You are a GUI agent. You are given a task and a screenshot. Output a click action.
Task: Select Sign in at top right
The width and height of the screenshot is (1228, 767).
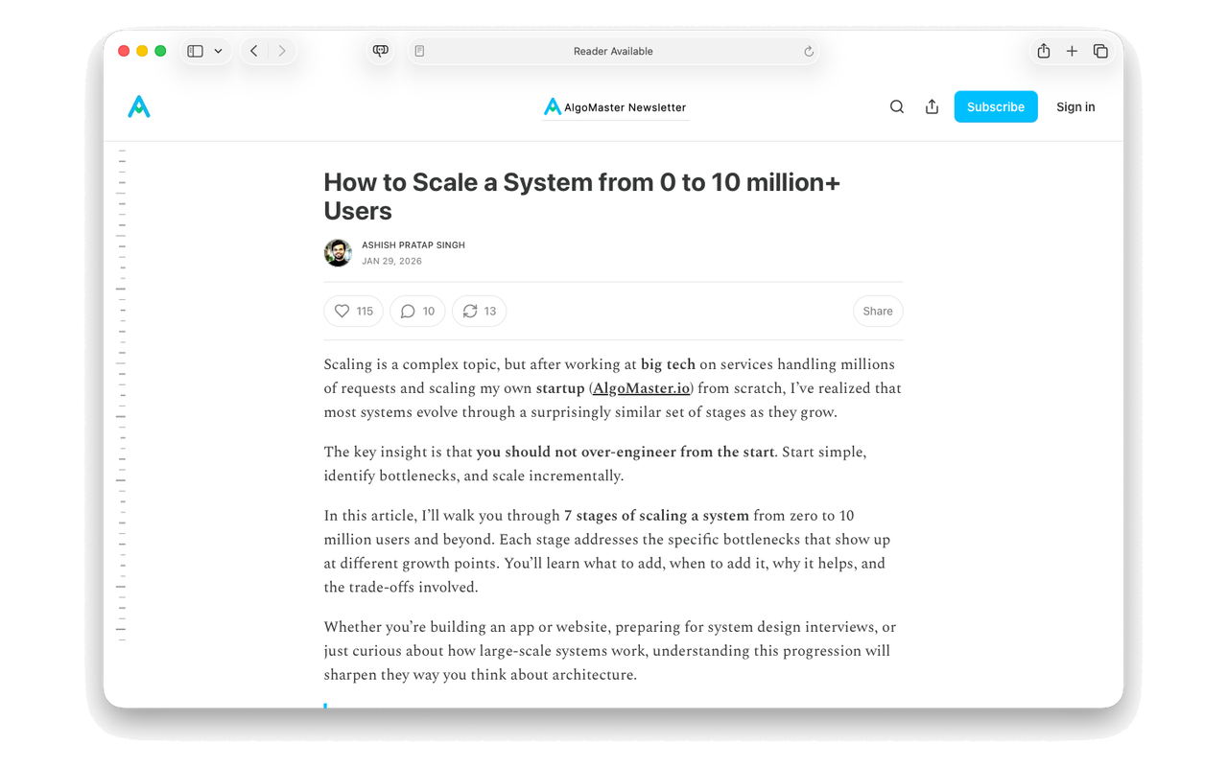tap(1075, 106)
